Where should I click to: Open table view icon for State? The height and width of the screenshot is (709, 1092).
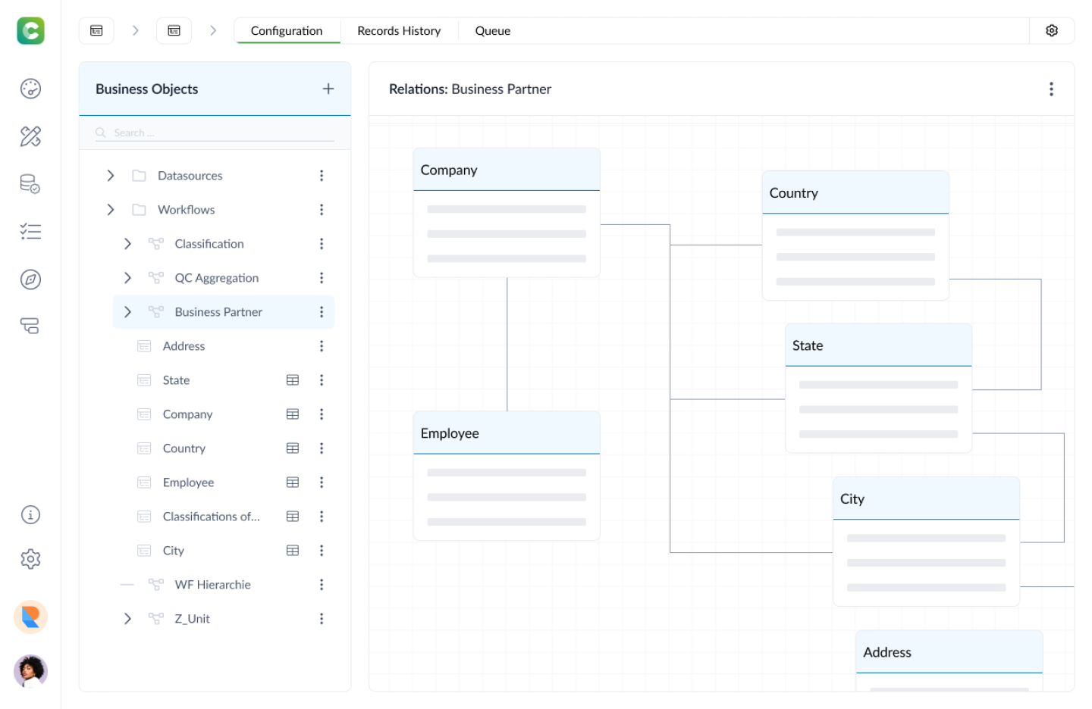293,380
